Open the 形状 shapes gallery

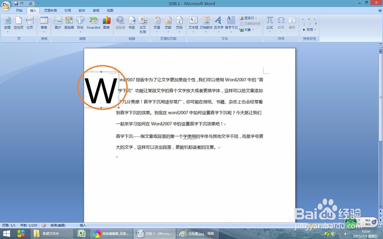80,24
